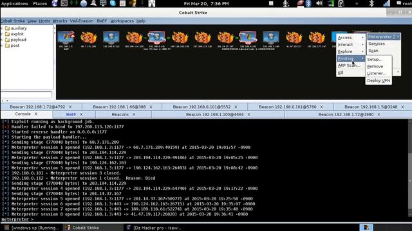Open the Help menu

(141, 21)
